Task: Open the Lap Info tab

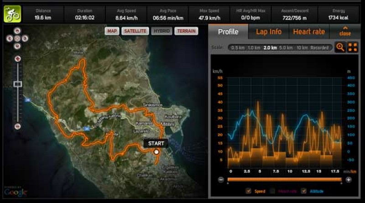Action: [269, 31]
